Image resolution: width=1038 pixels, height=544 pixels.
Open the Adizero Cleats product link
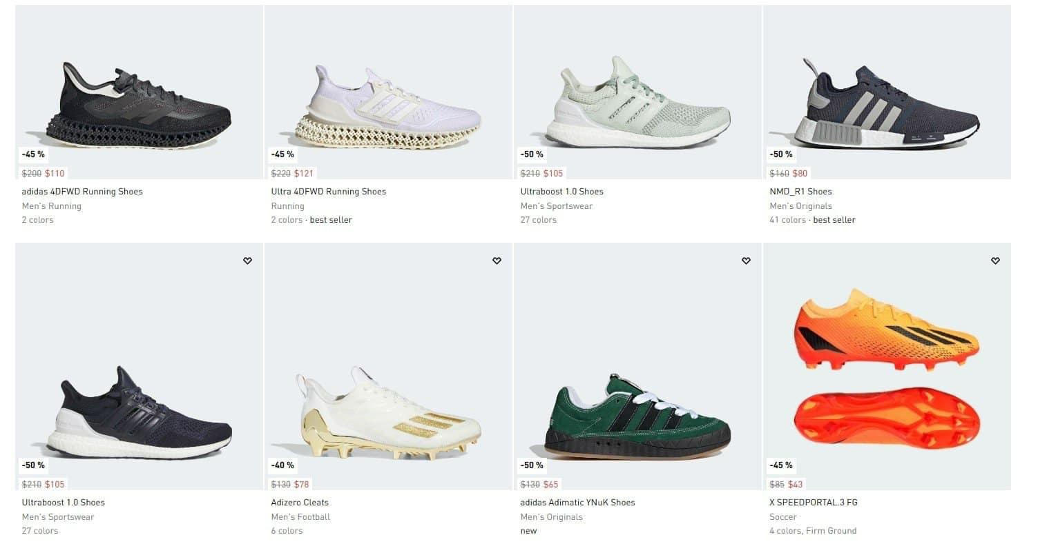click(x=300, y=503)
